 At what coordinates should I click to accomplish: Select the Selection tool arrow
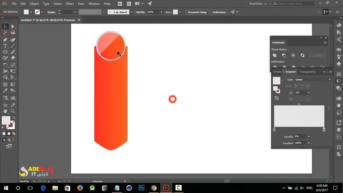(5, 26)
